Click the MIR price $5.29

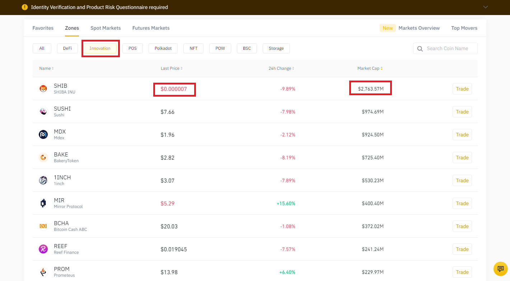[x=168, y=203]
